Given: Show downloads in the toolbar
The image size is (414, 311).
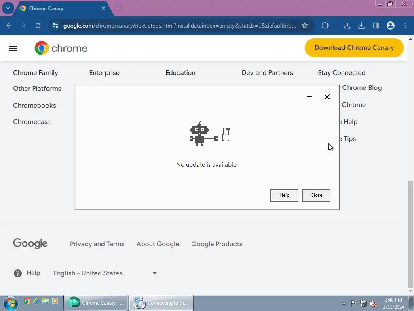Looking at the screenshot, I should coord(361,26).
